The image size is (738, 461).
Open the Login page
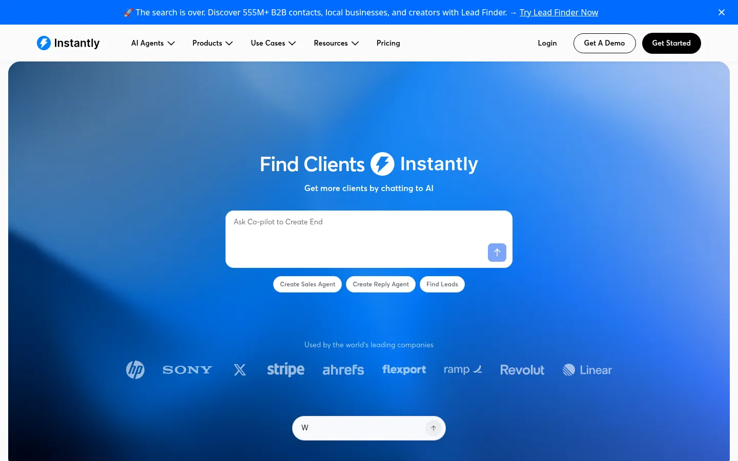point(547,43)
